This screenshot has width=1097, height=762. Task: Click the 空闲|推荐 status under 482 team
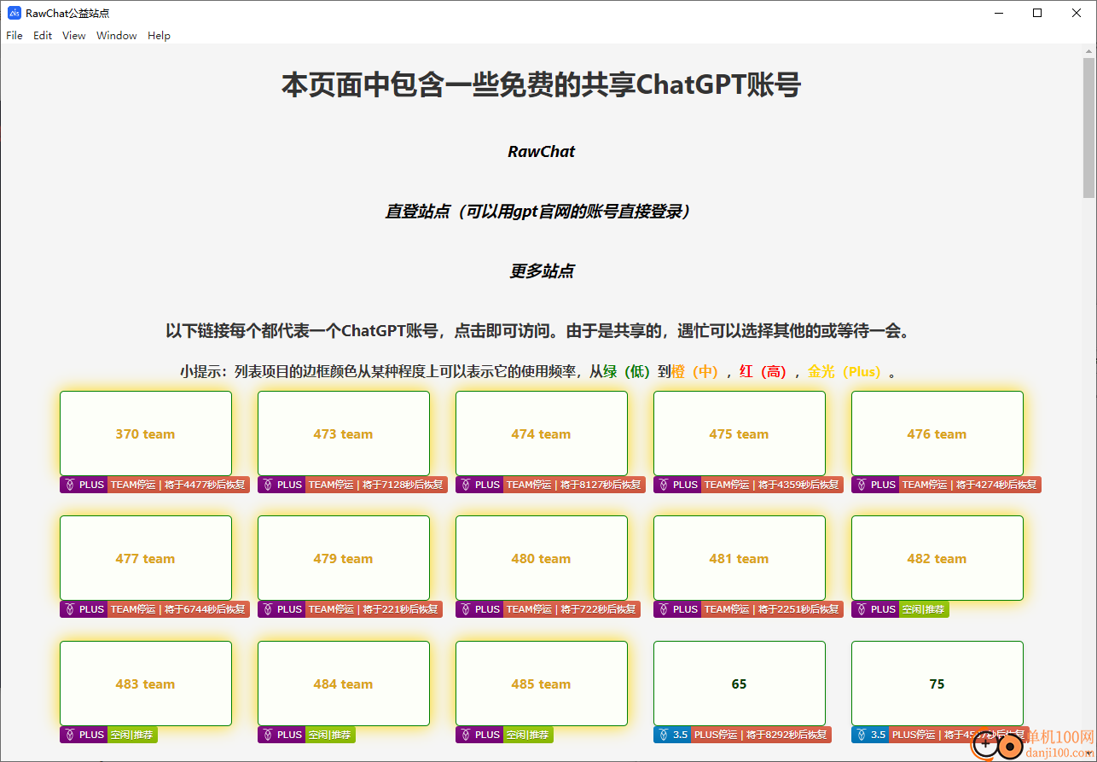coord(924,609)
